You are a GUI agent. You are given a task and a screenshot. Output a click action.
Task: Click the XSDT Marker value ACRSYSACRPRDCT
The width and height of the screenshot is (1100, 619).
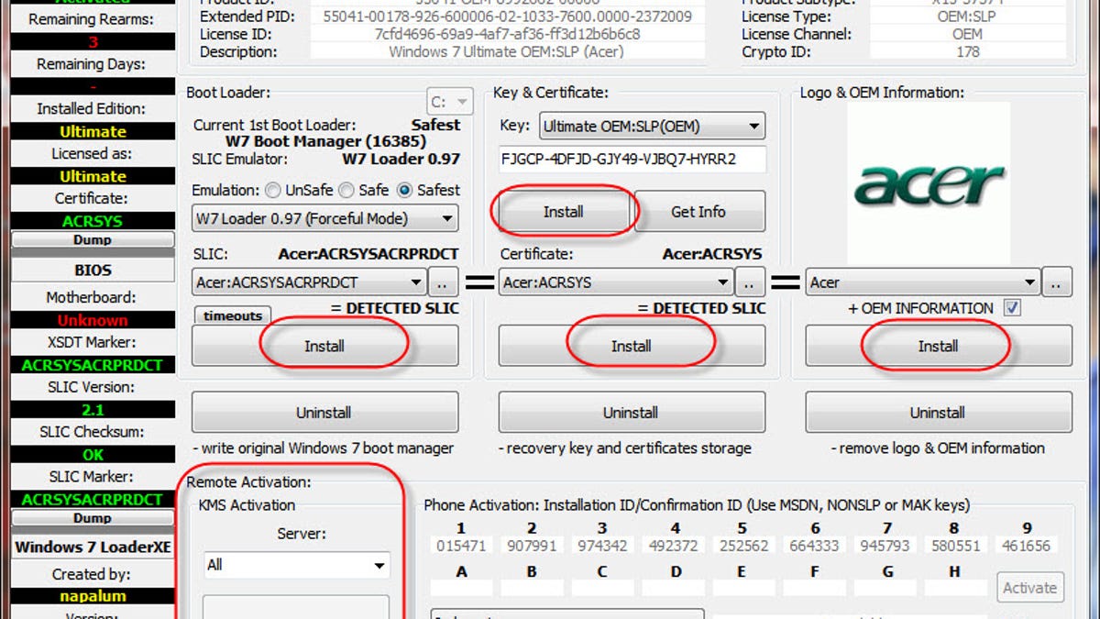click(x=93, y=365)
